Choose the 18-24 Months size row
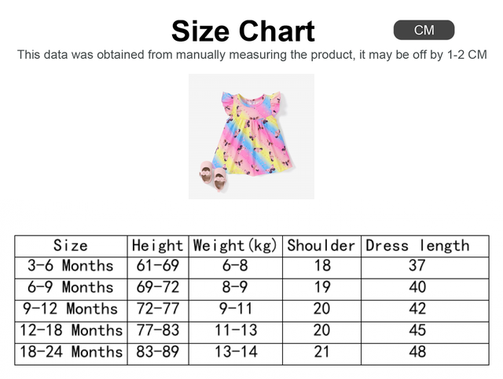Screen dimensions: 503x379 [71, 352]
